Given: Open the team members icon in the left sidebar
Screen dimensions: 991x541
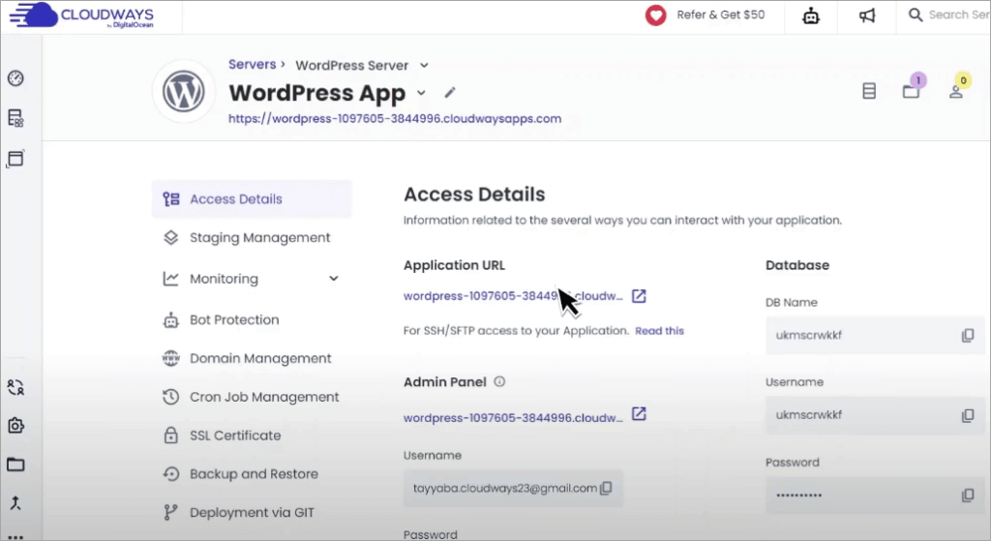Looking at the screenshot, I should [15, 387].
